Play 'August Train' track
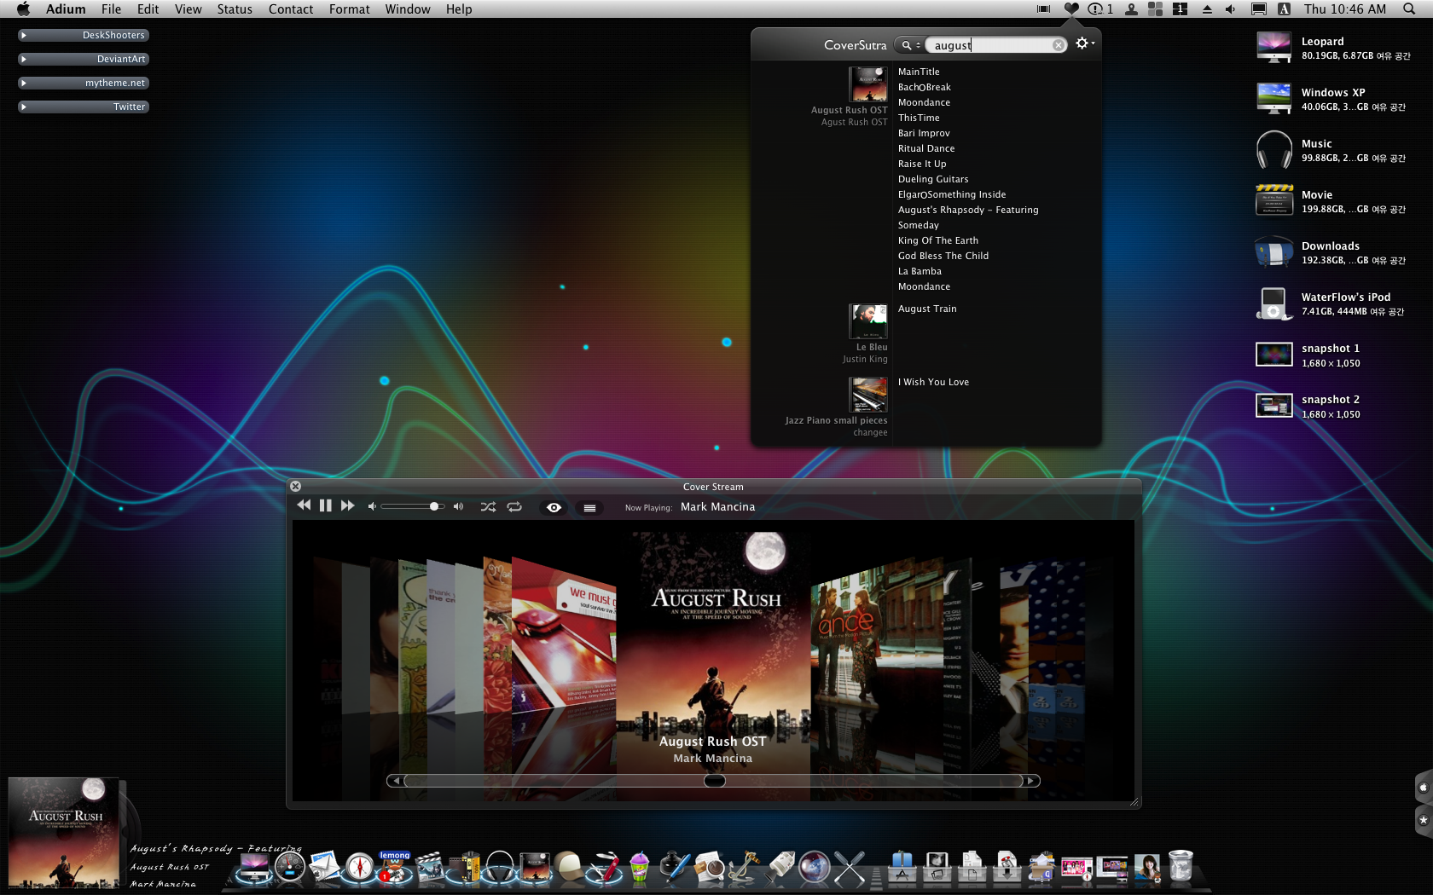 (927, 309)
